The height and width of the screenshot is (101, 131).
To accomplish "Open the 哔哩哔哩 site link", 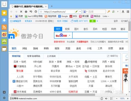I will (91, 62).
